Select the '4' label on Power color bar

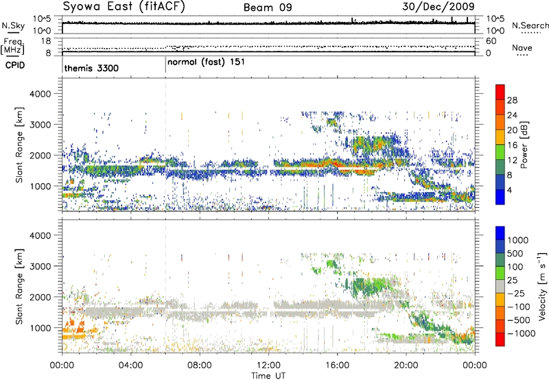pos(510,190)
